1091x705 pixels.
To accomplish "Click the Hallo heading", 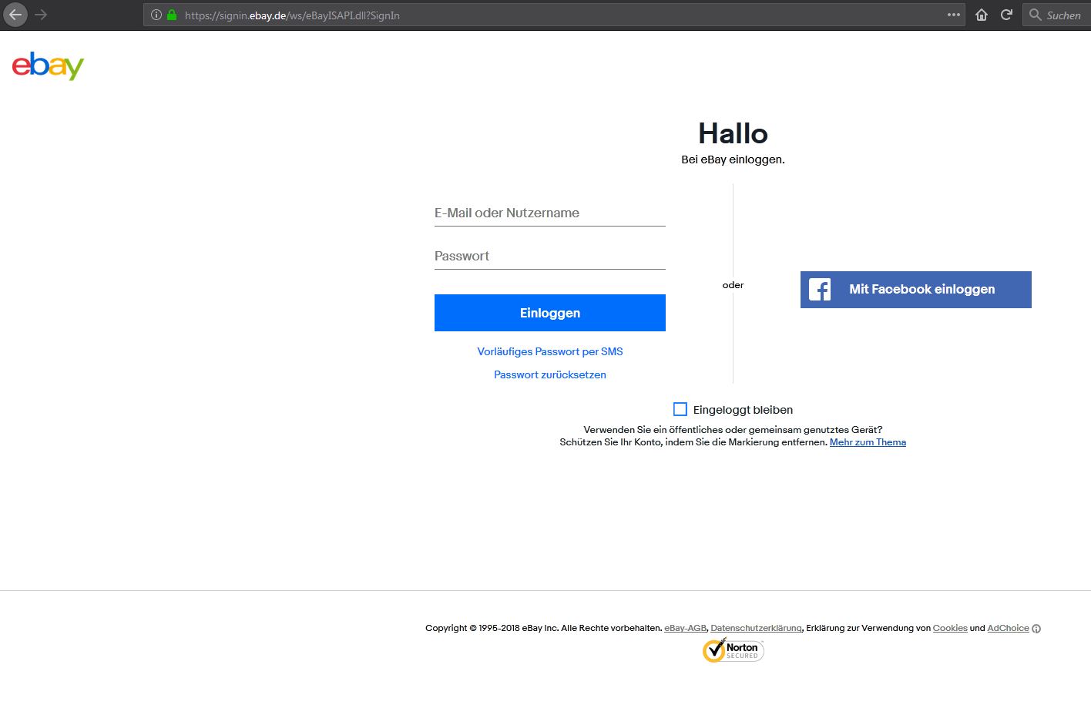I will tap(733, 133).
